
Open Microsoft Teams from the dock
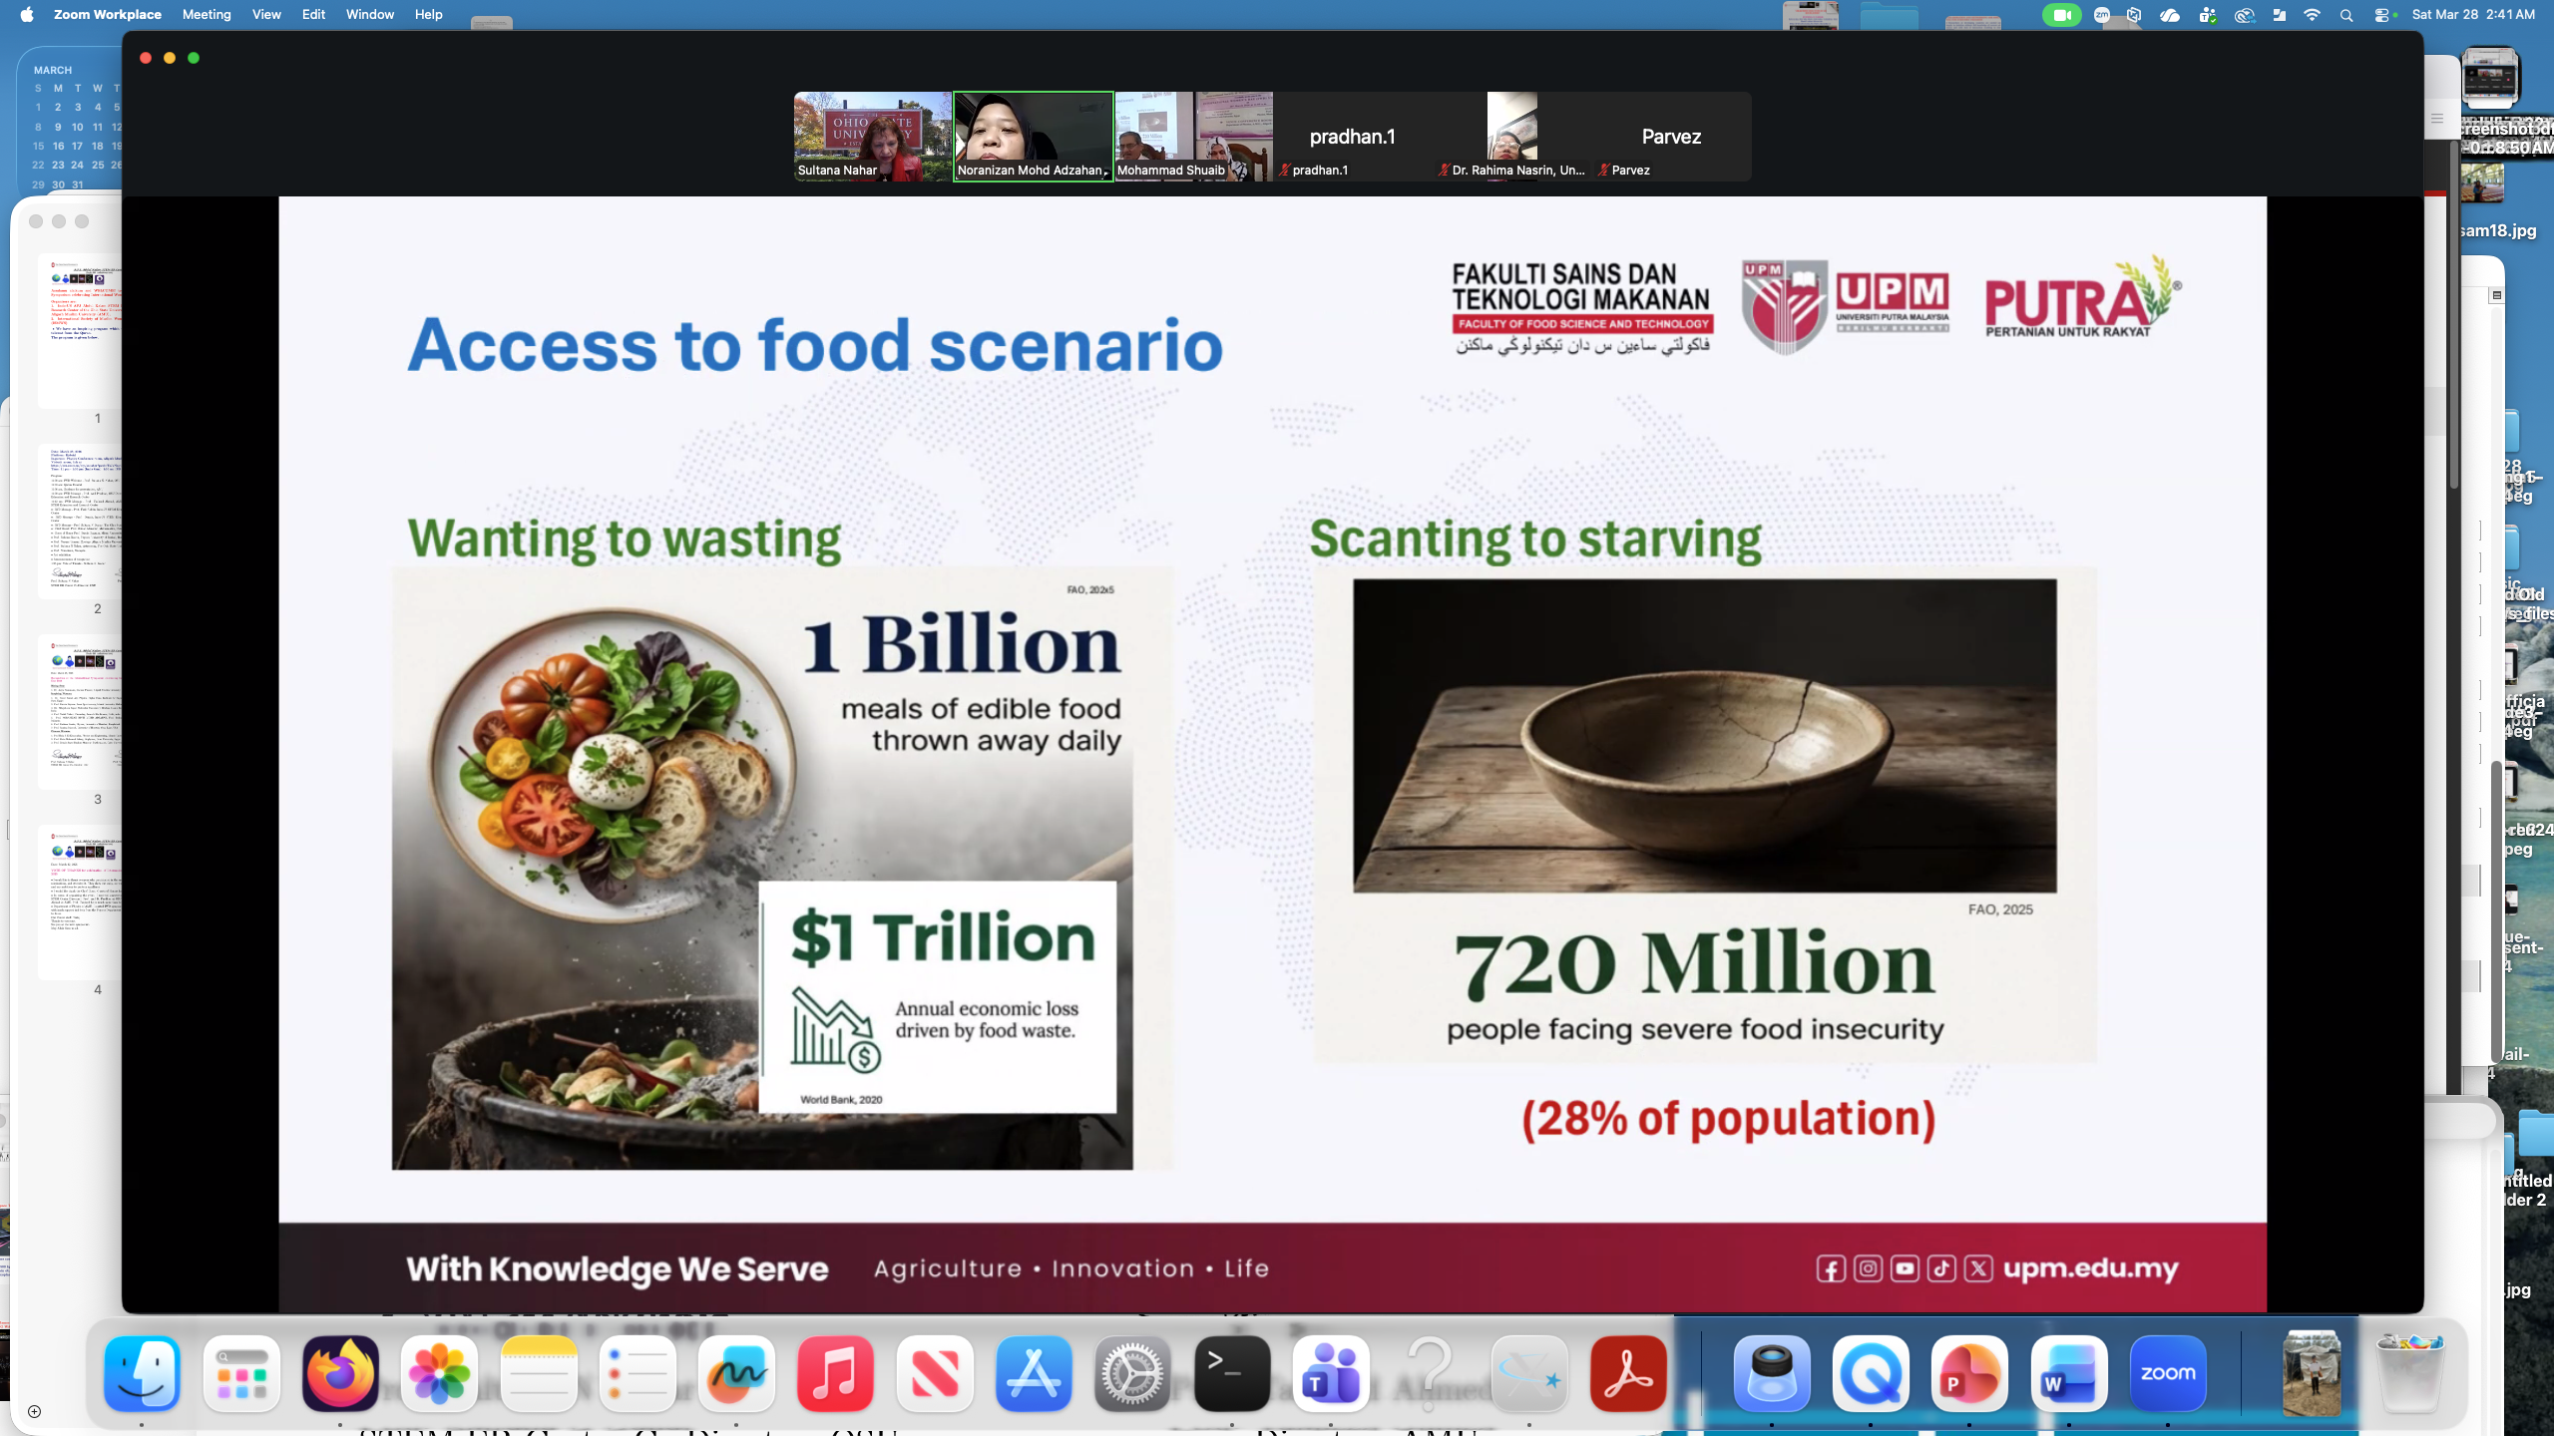pos(1330,1373)
